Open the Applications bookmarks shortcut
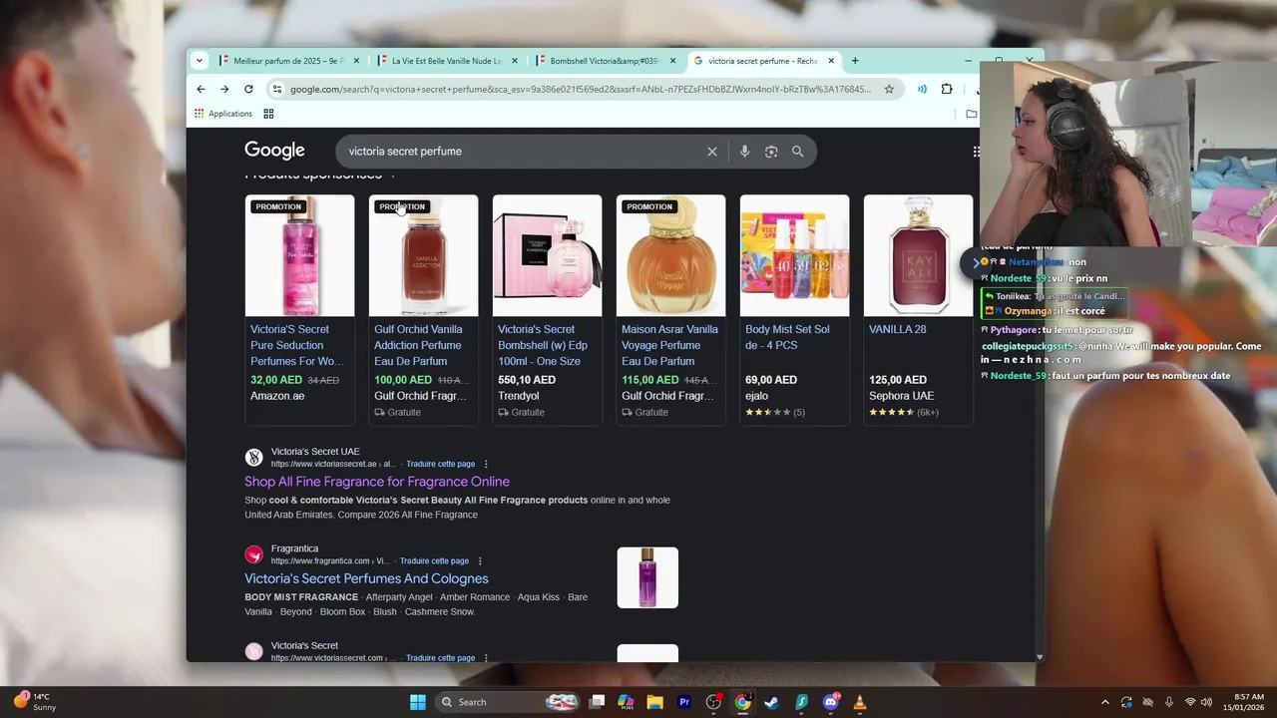Screen dimensions: 1277x718 [x=223, y=114]
